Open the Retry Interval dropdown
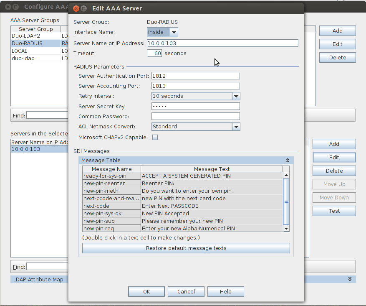This screenshot has width=366, height=306. tap(236, 96)
